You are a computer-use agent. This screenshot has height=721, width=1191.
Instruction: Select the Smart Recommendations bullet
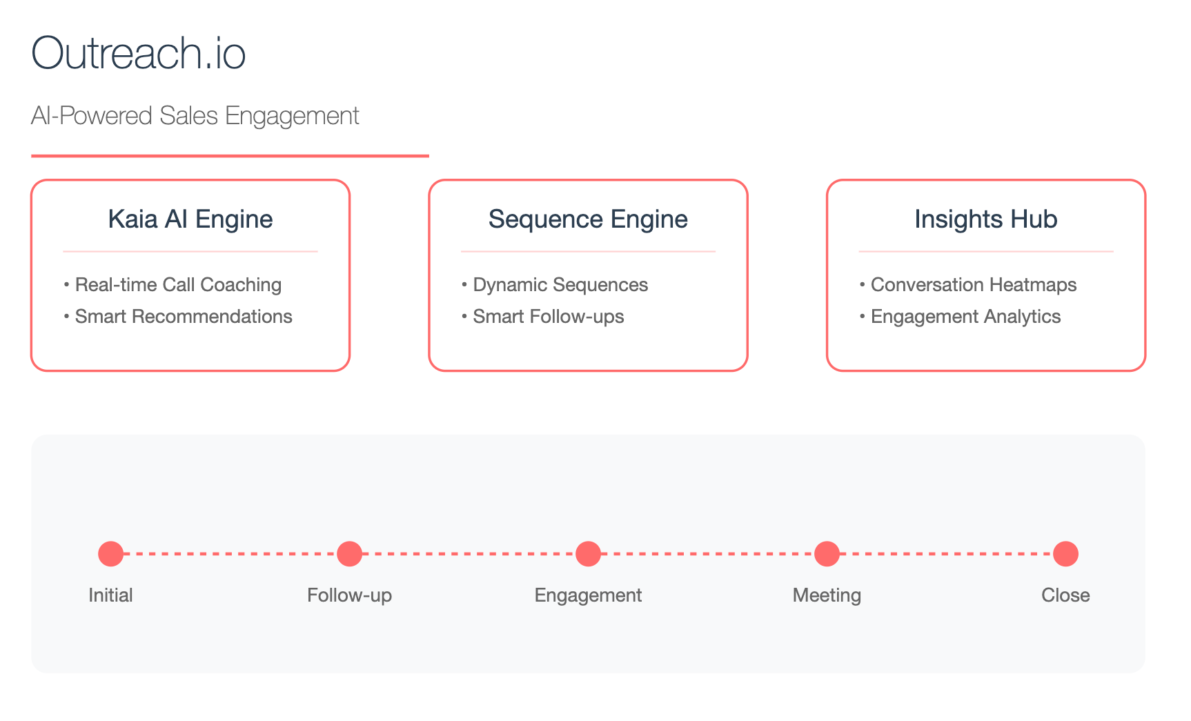click(x=178, y=316)
